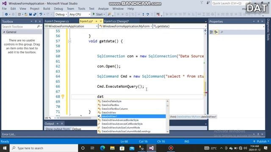
Task: Click the lightbulb quick actions icon on line 68
Action: [x=63, y=97]
